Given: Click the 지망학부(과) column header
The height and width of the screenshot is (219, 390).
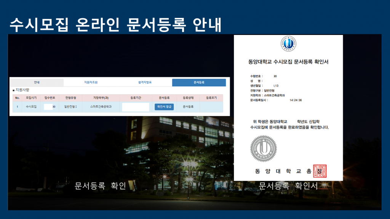Looking at the screenshot, I should (x=101, y=98).
